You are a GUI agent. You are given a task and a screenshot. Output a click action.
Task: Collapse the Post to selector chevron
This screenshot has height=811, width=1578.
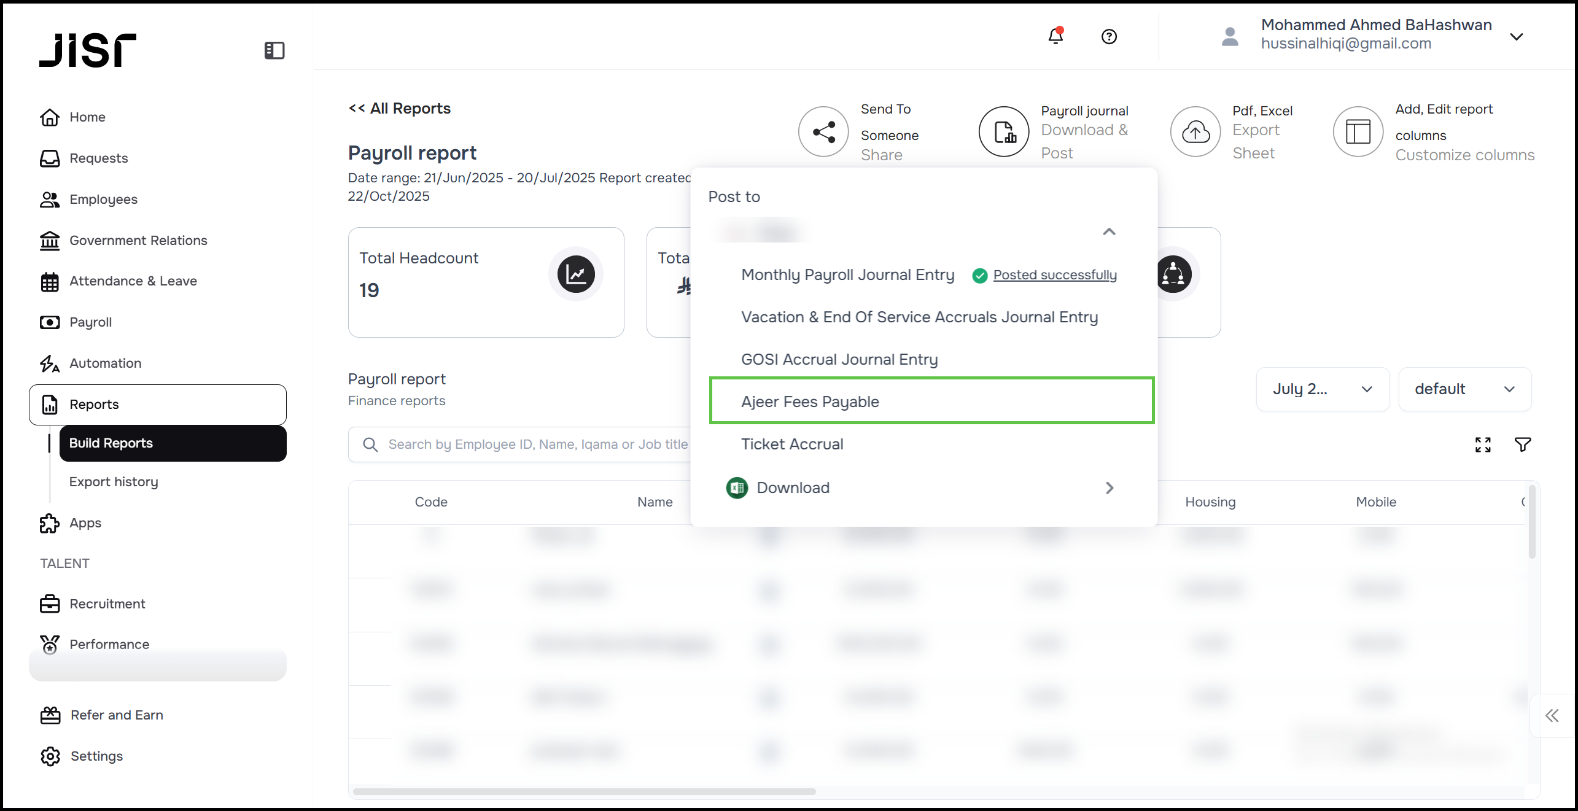coord(1109,232)
